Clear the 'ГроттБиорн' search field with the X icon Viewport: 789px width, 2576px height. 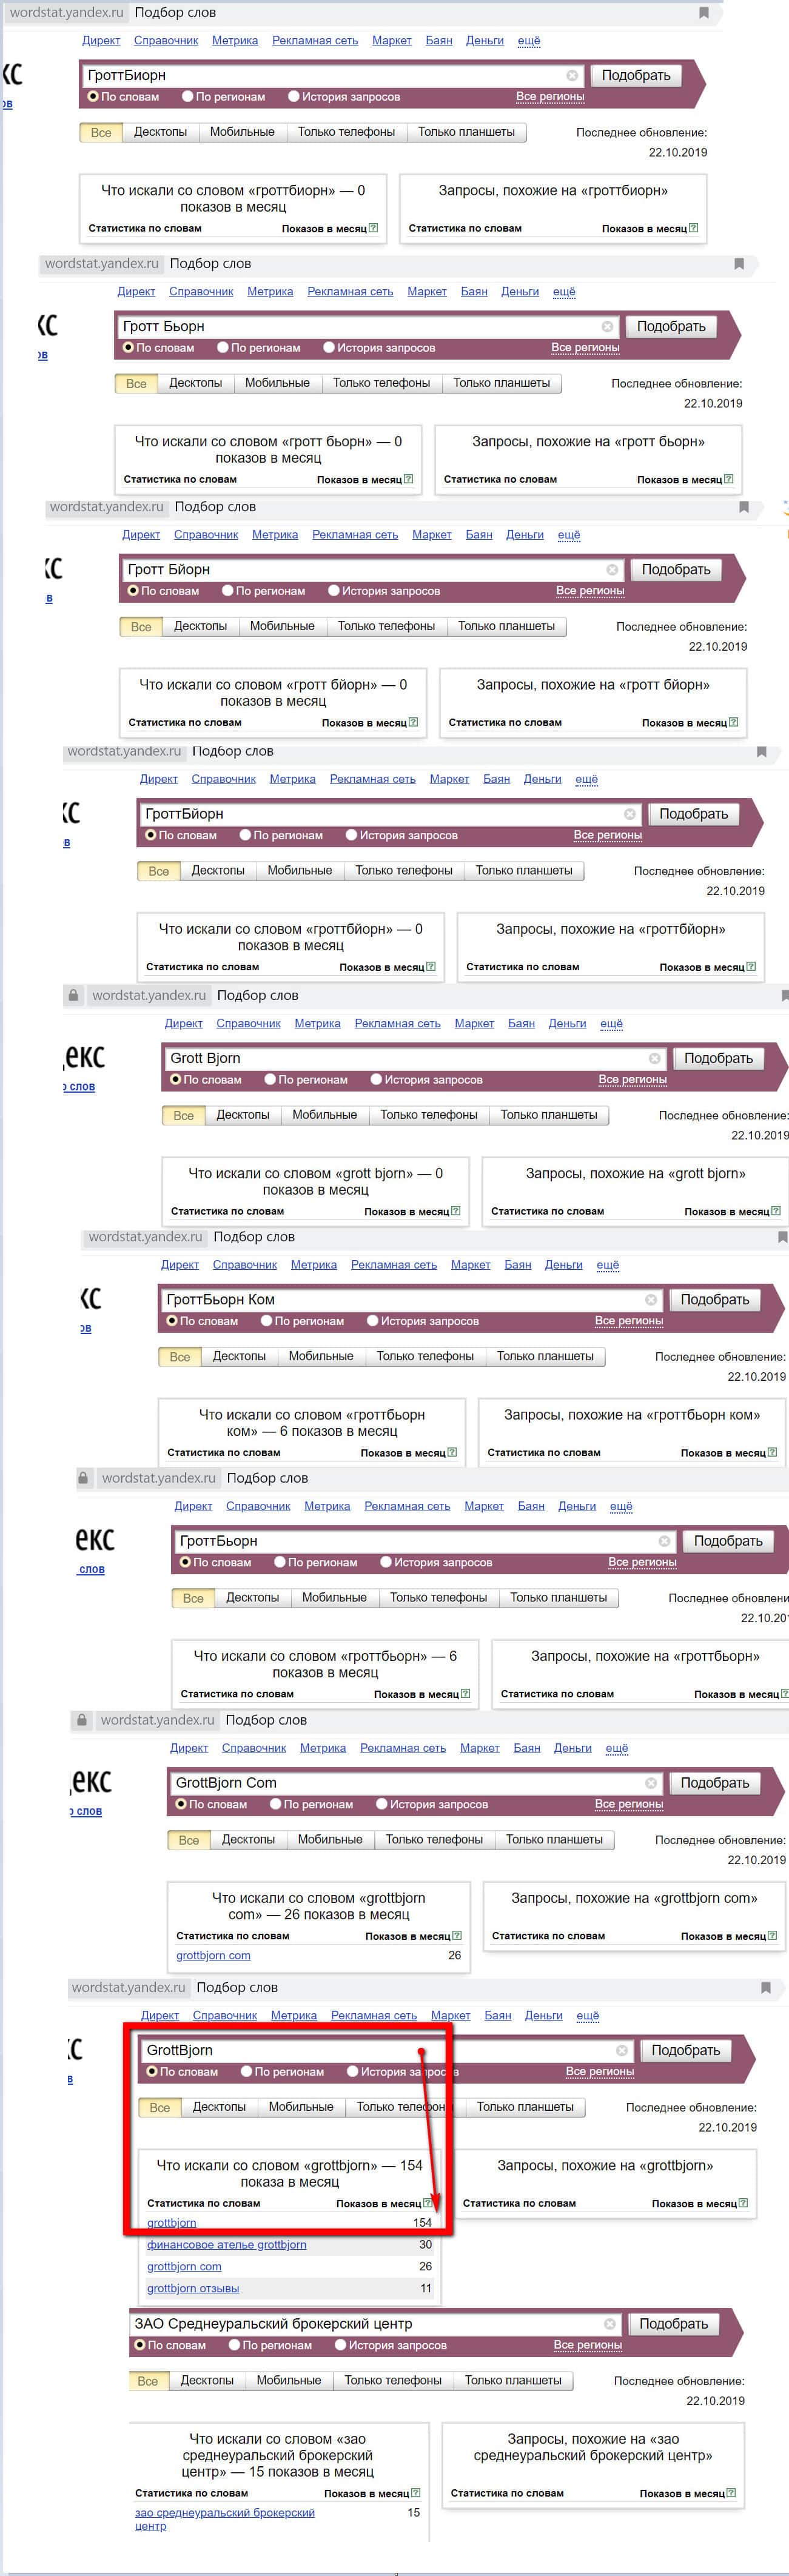pos(572,75)
